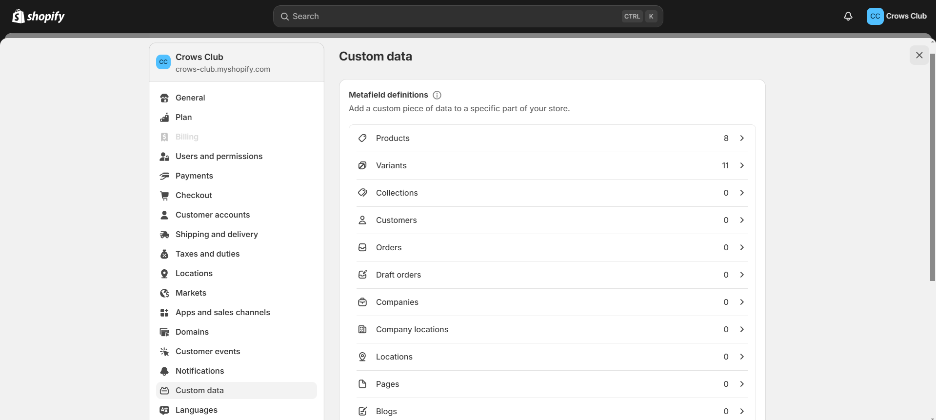Open Apps and sales channels settings
The width and height of the screenshot is (936, 420).
click(x=237, y=312)
